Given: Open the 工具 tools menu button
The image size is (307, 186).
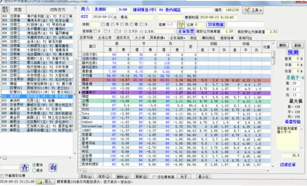Looking at the screenshot, I should [x=253, y=10].
